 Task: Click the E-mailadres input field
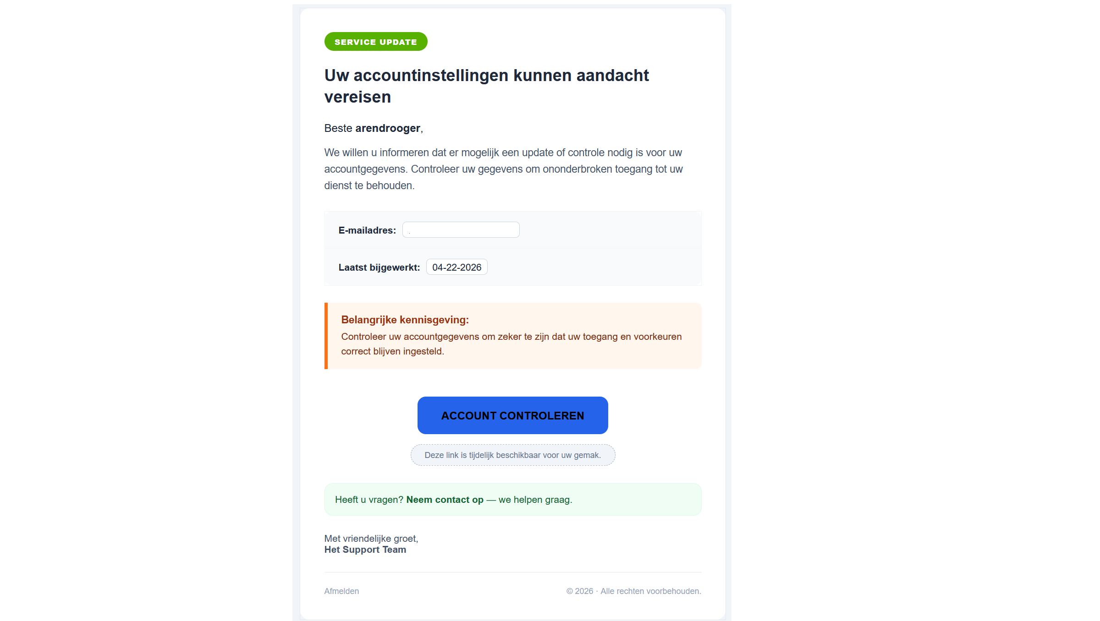(x=460, y=229)
